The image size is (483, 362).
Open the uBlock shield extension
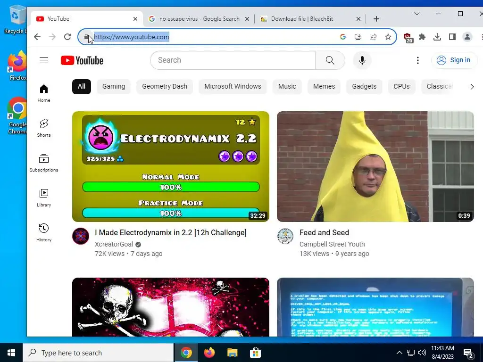pyautogui.click(x=408, y=38)
